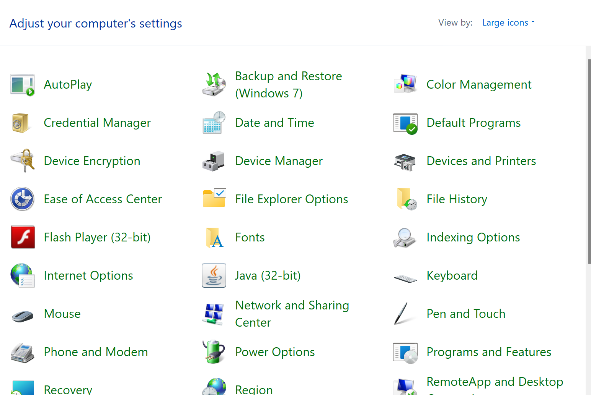This screenshot has height=395, width=591.
Task: Go to Date and Time link
Action: (274, 123)
